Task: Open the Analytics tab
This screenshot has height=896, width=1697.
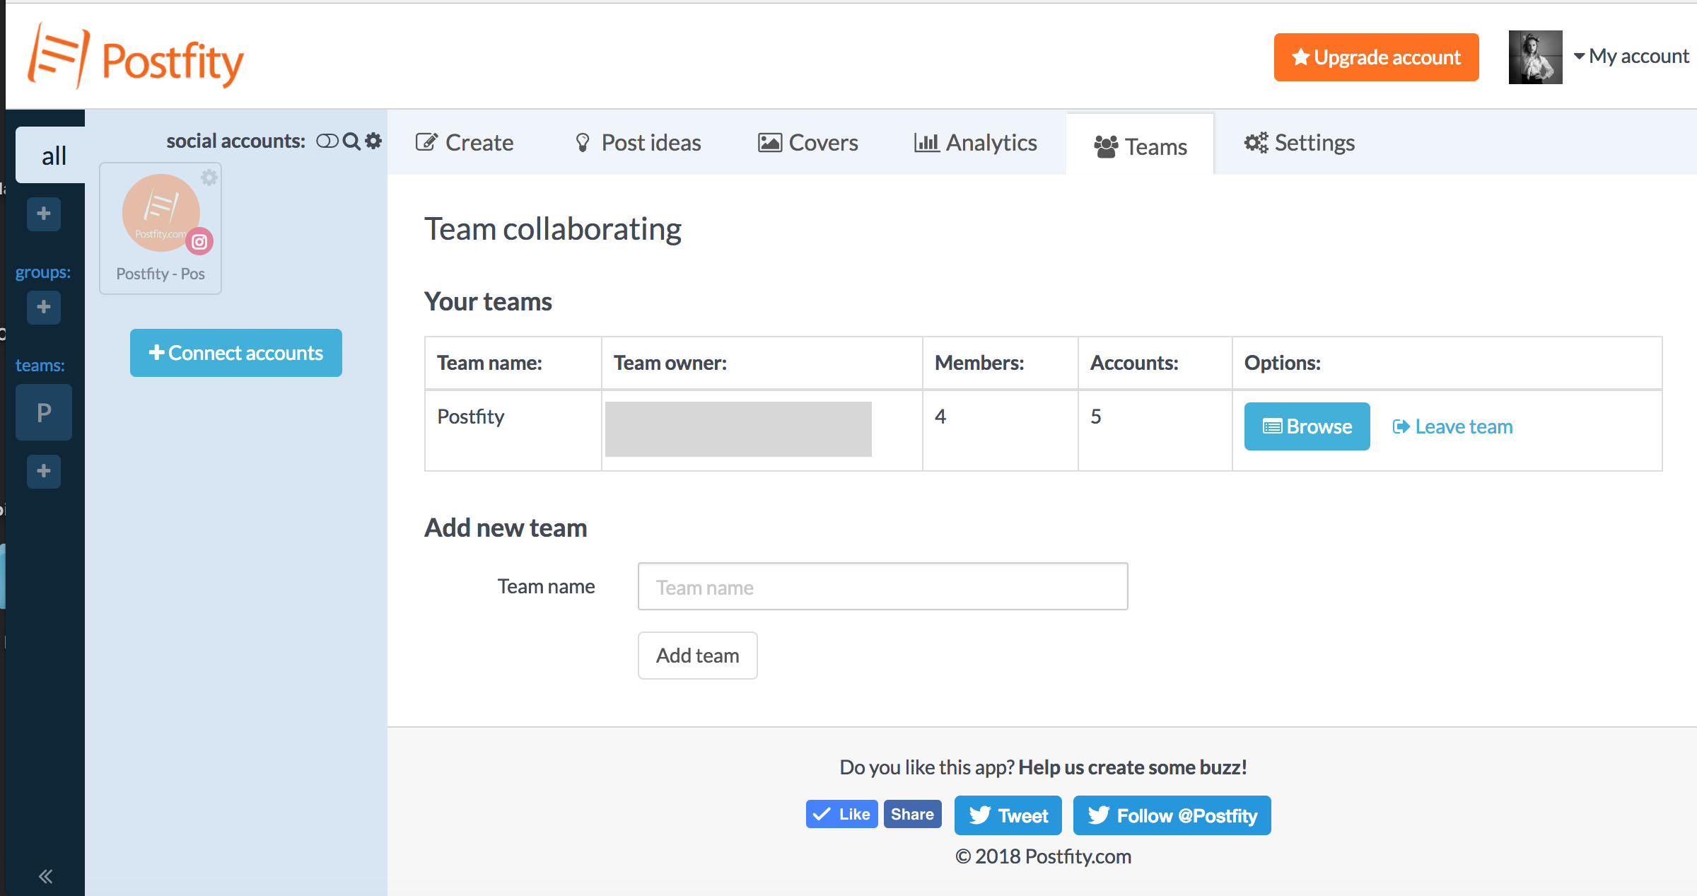Action: pyautogui.click(x=976, y=143)
